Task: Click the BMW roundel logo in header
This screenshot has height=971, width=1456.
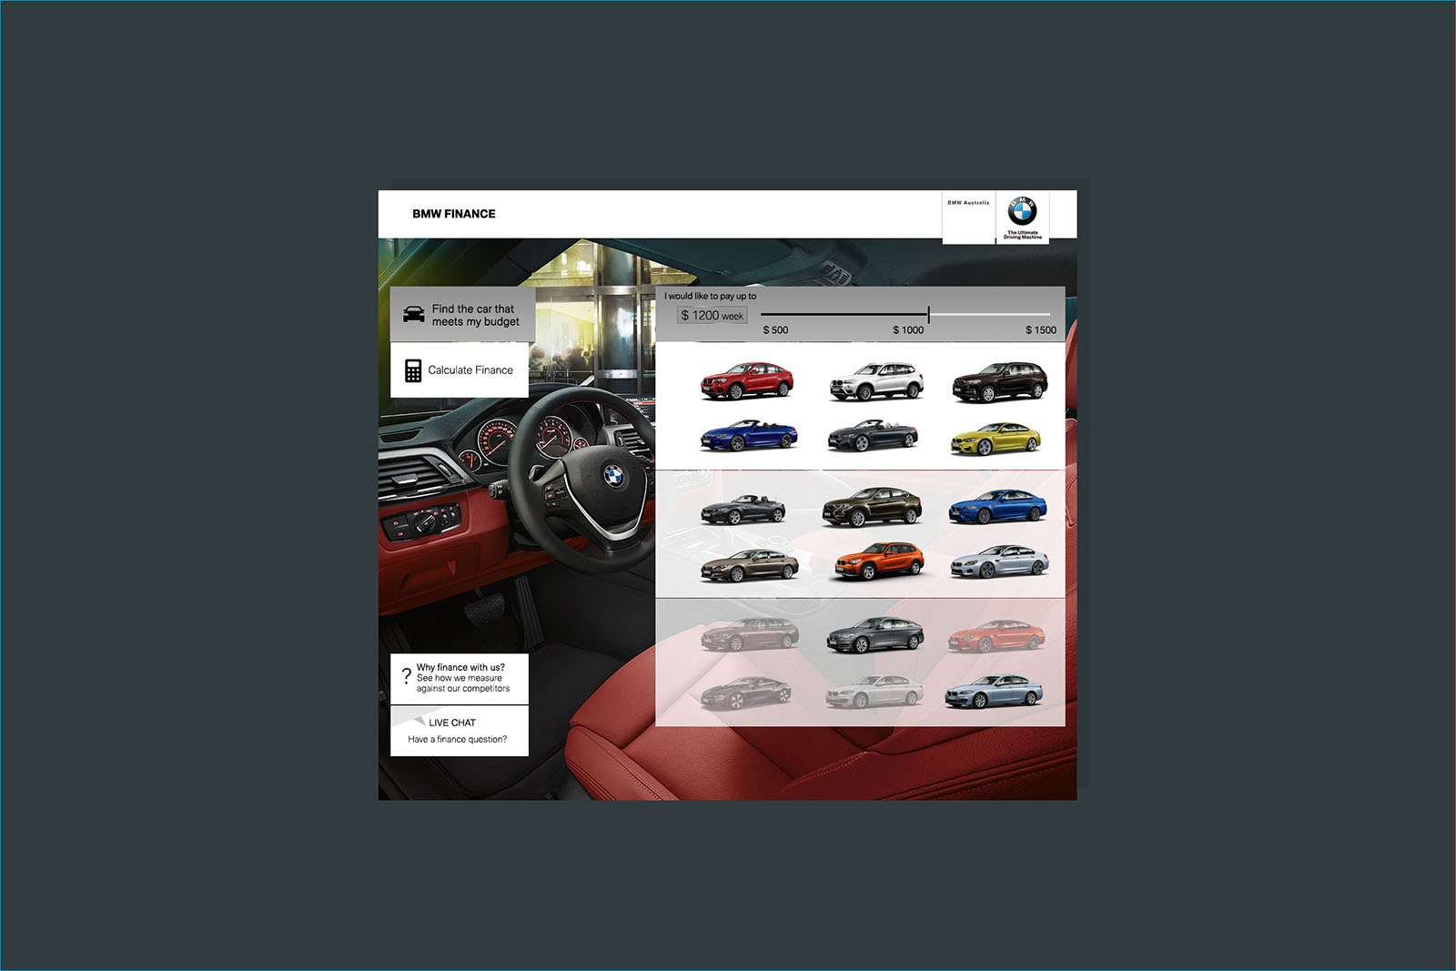Action: 1022,211
